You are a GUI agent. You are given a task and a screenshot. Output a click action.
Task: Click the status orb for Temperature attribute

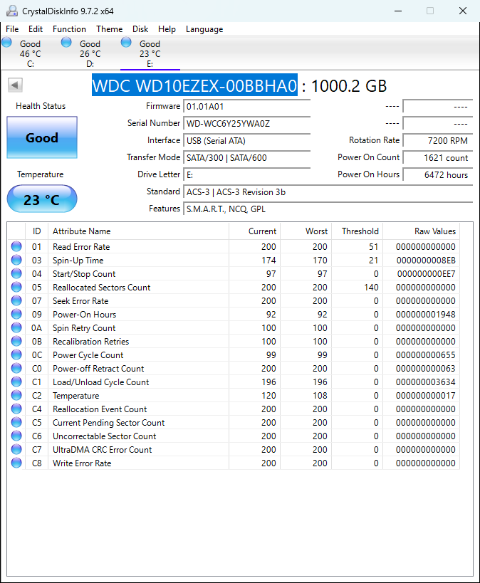[x=16, y=395]
